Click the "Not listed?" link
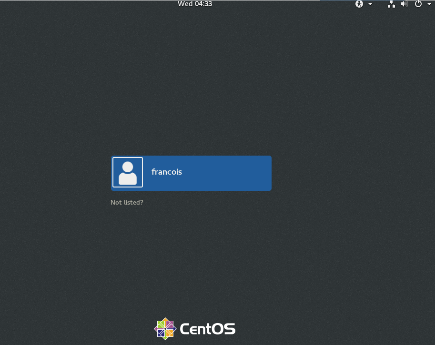Image resolution: width=435 pixels, height=345 pixels. click(127, 202)
